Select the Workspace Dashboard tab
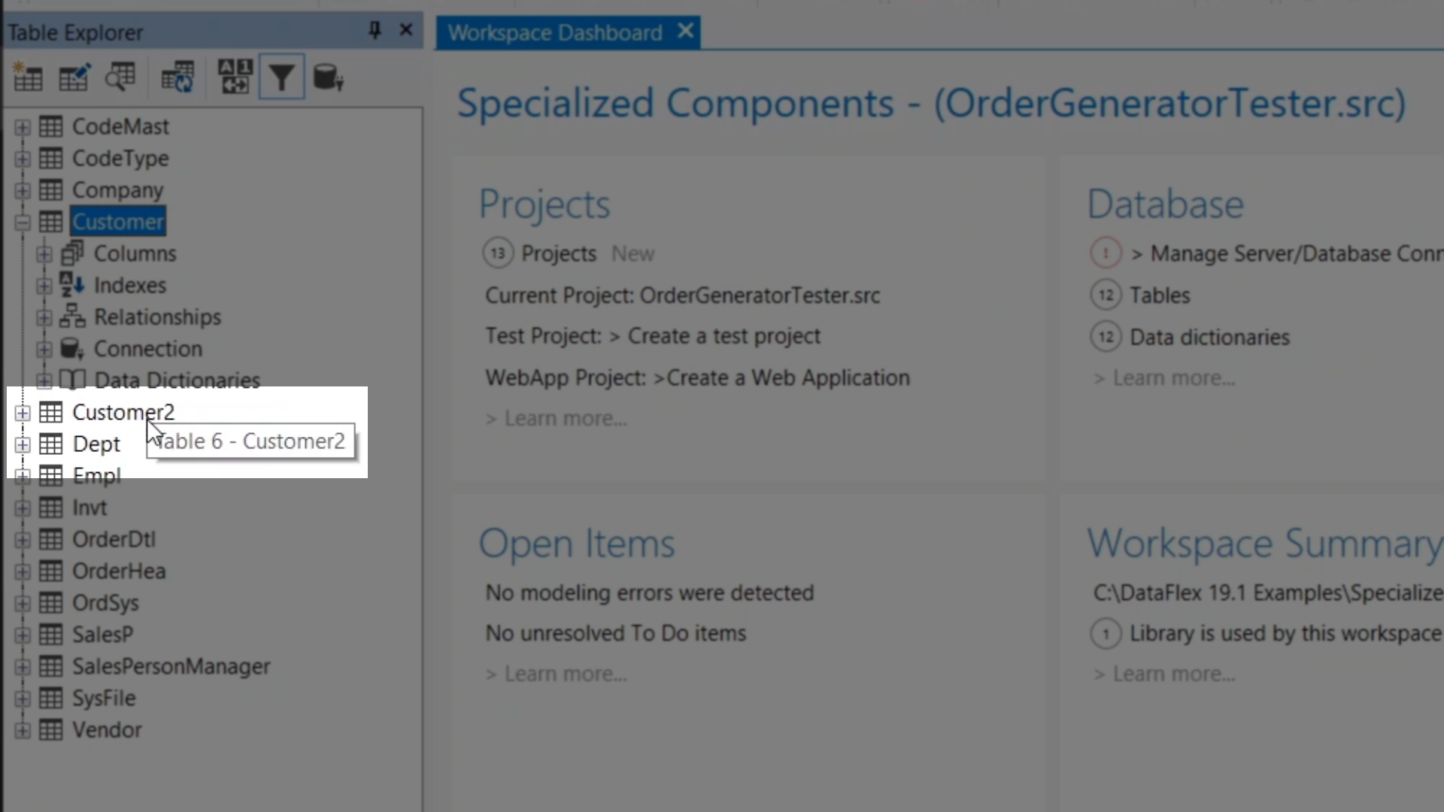Screen dimensions: 1444x812 pyautogui.click(x=555, y=33)
